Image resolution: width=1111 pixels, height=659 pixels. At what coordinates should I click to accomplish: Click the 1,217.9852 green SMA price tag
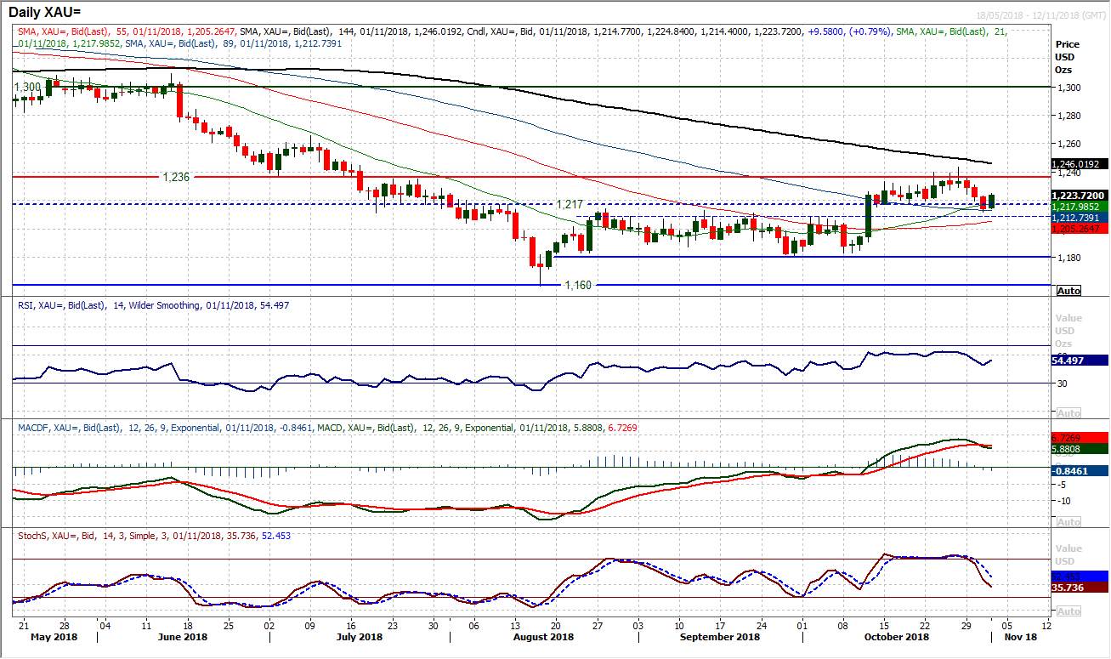tap(1078, 207)
